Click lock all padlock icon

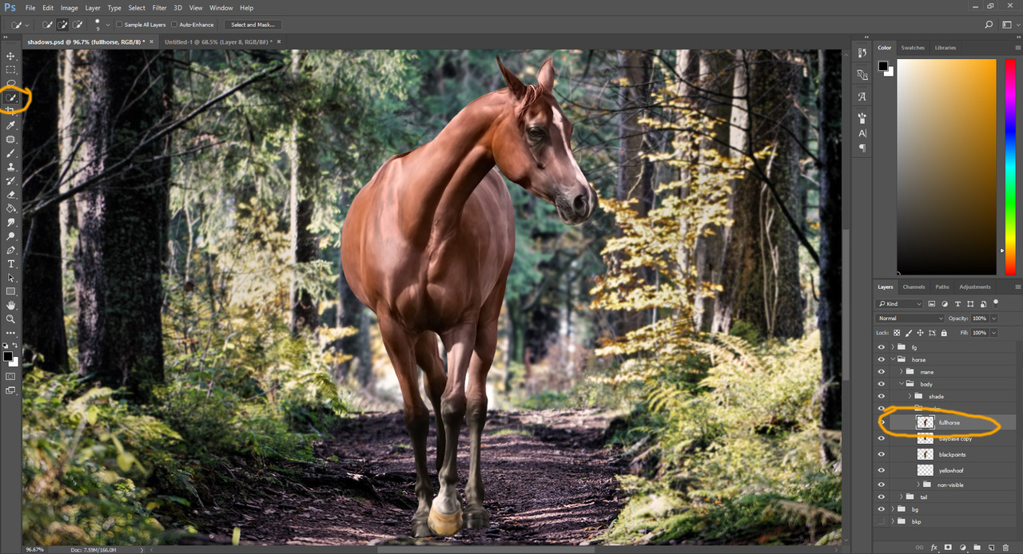944,333
